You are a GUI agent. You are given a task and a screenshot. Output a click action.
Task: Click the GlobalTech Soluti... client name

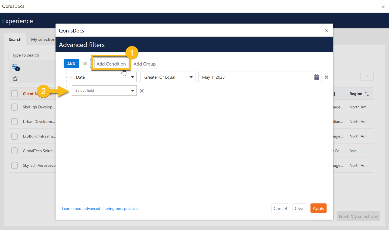39,151
